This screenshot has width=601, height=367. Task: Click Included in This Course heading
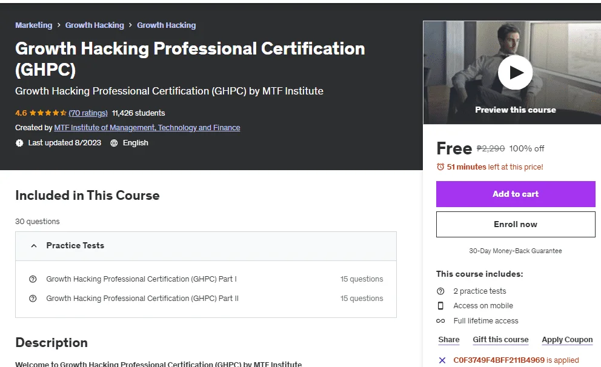(87, 196)
